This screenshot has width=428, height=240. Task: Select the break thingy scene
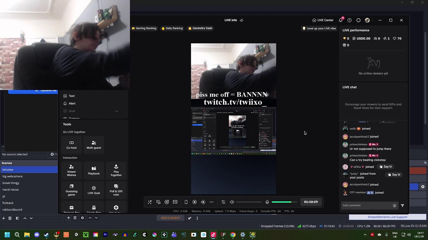(29, 183)
